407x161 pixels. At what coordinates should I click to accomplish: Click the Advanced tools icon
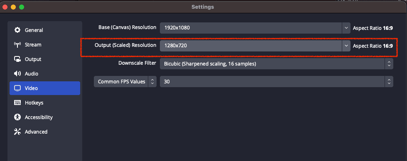pos(17,132)
